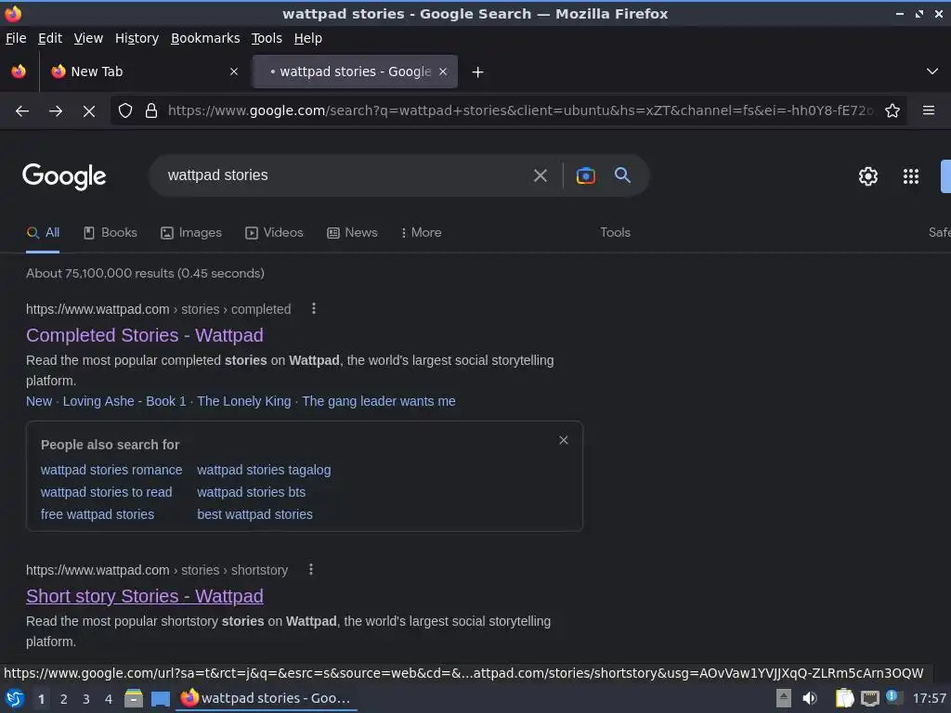Viewport: 951px width, 713px height.
Task: Open Google quick settings gear
Action: 868,176
